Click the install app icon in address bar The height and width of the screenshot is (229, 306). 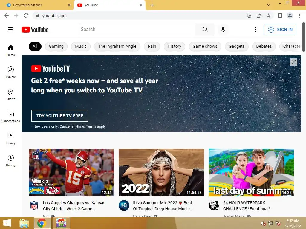[249, 16]
